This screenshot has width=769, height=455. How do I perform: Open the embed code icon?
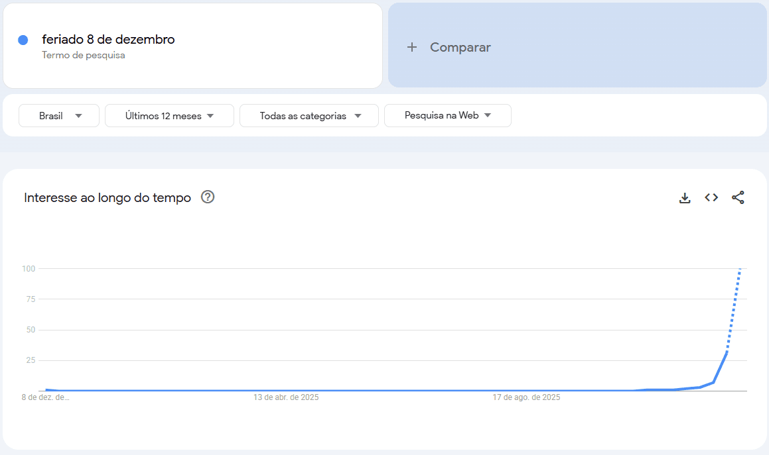tap(711, 197)
